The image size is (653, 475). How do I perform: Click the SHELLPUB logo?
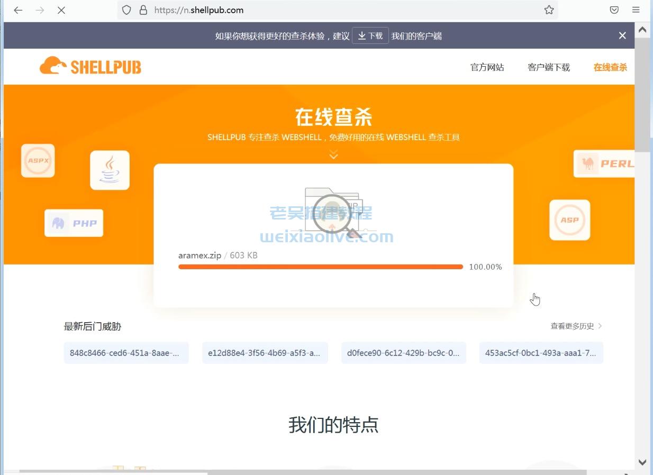90,66
